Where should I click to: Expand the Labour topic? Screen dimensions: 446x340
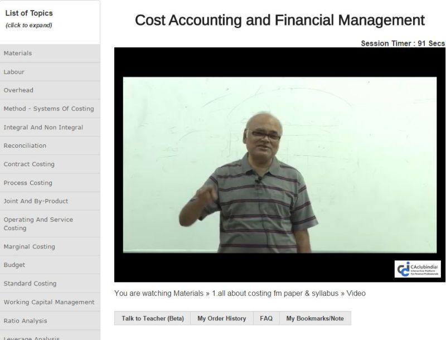[14, 72]
